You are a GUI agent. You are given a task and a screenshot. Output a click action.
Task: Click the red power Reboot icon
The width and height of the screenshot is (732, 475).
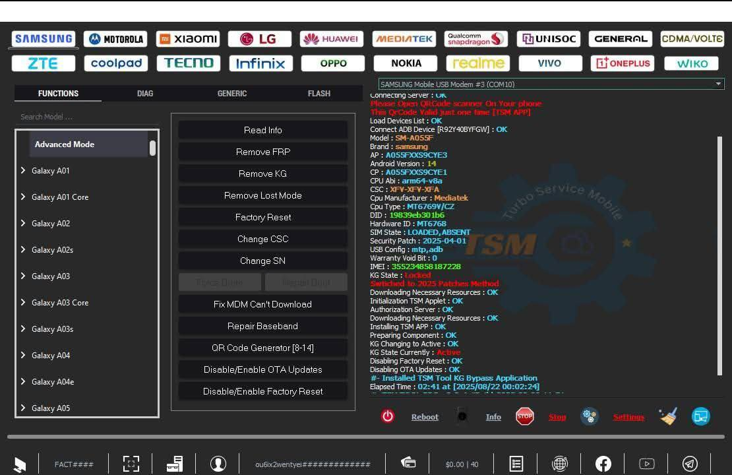388,416
